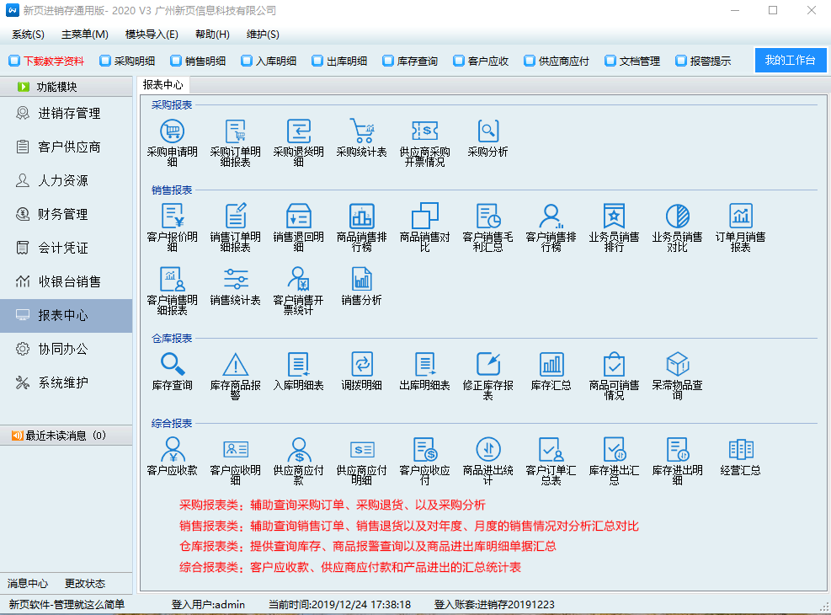Open 客户报价明细 report
Viewport: 831px width, 615px height.
(x=173, y=216)
